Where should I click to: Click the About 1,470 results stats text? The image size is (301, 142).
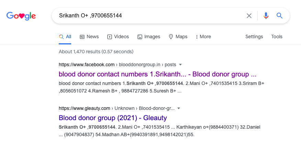96,52
